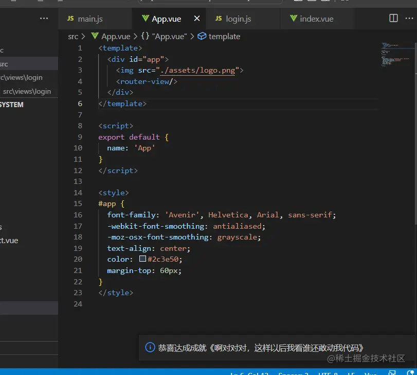This screenshot has height=375, width=417.
Task: Open the login.js tab
Action: click(x=238, y=19)
